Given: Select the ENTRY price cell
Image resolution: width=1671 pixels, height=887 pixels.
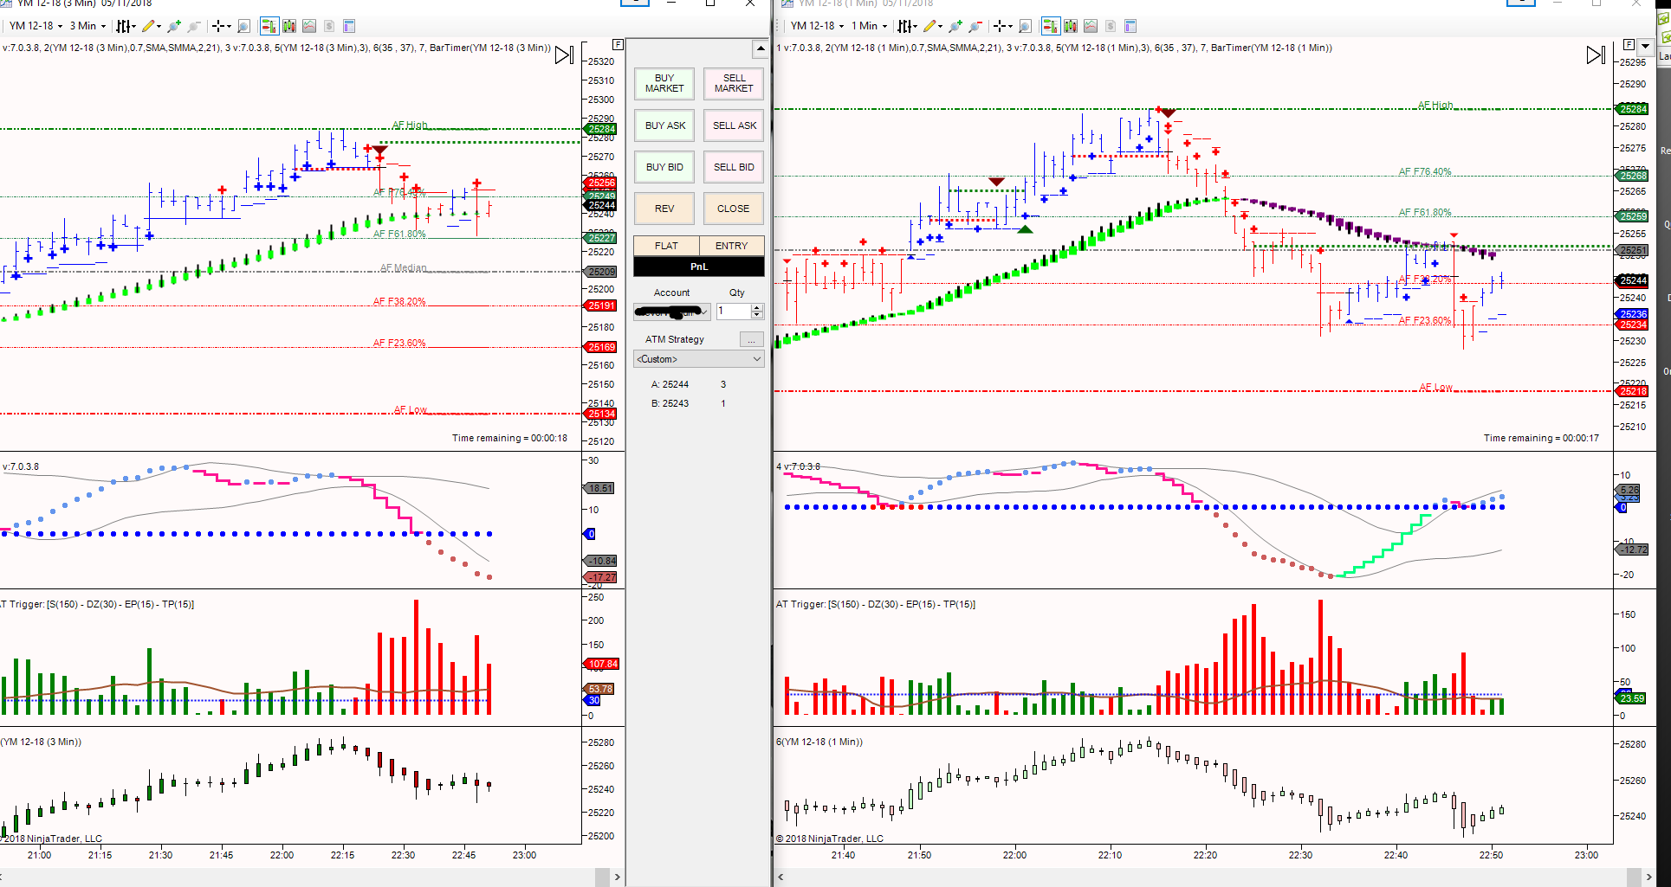Looking at the screenshot, I should click(731, 246).
